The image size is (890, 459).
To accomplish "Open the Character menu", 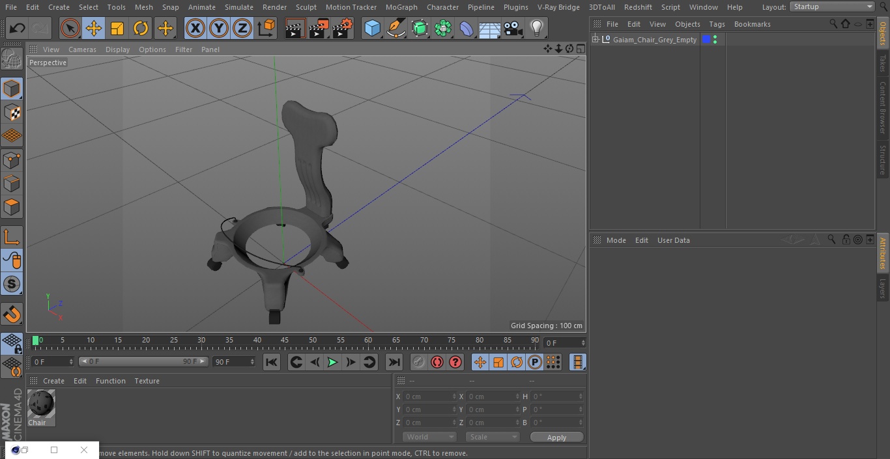I will pos(443,7).
